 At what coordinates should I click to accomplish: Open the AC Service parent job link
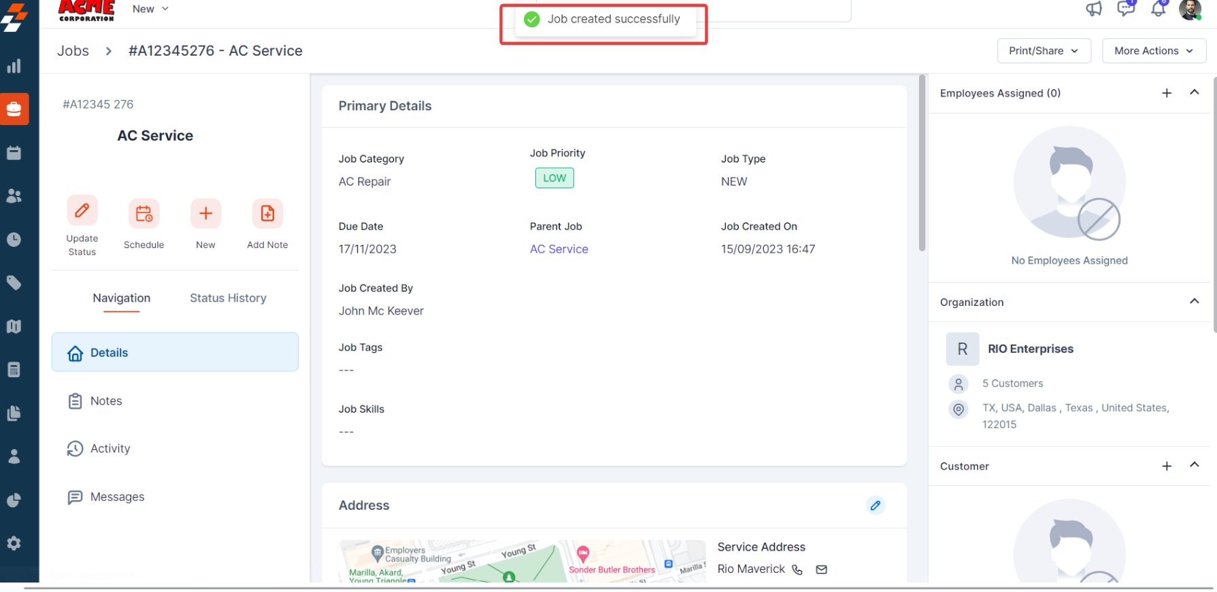(x=559, y=249)
